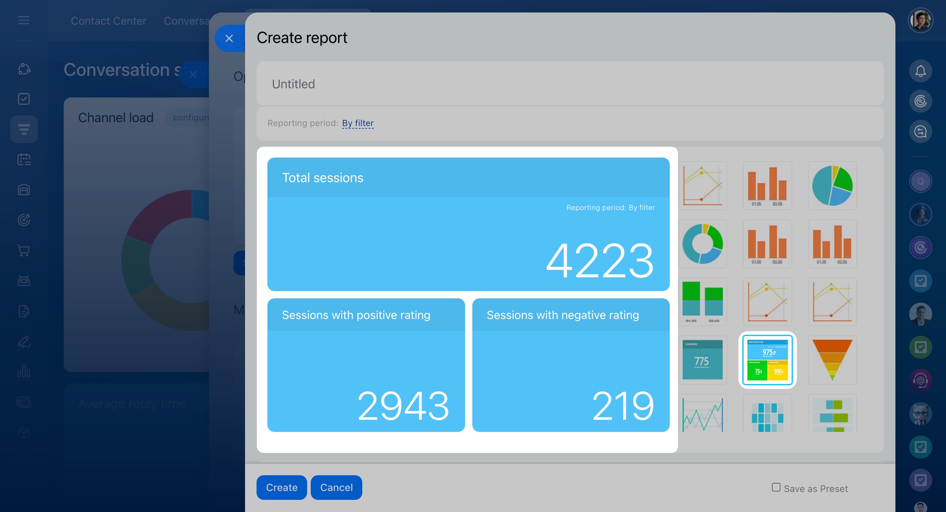The image size is (946, 512).
Task: Open the By filter reporting period dropdown
Action: (x=357, y=123)
